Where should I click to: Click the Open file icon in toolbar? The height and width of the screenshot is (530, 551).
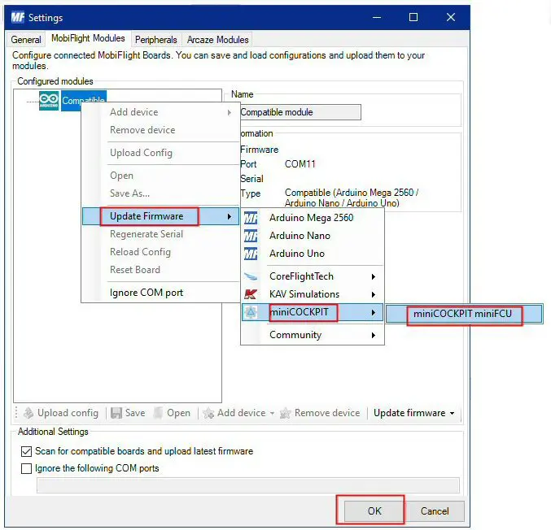click(x=158, y=413)
